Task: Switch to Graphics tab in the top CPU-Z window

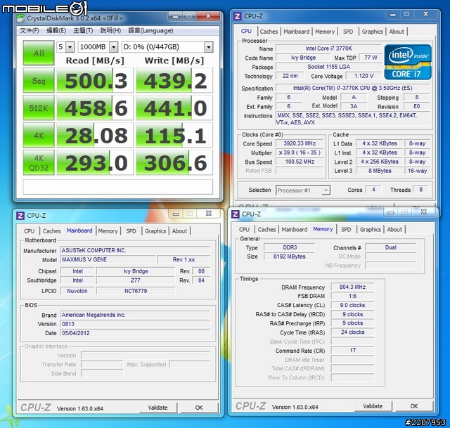Action: (x=372, y=32)
